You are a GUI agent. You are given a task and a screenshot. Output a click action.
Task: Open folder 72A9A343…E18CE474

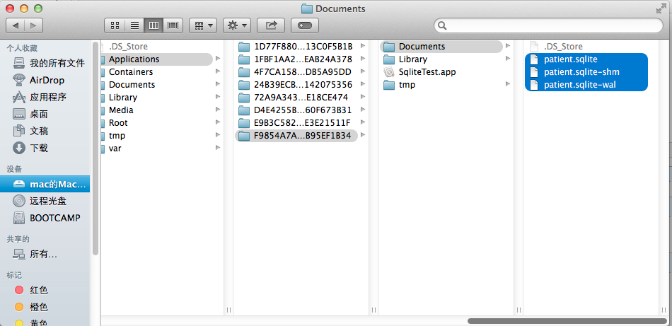[293, 98]
